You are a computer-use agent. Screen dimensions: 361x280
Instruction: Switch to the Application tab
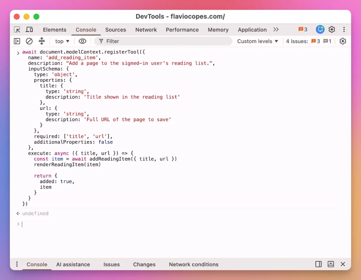click(252, 30)
